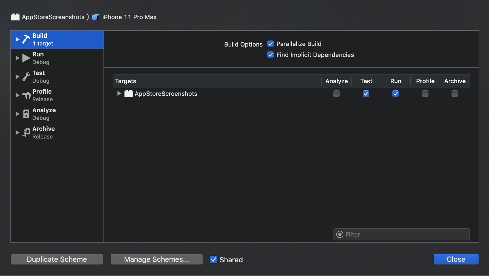The image size is (489, 276).
Task: Expand the Run action disclosure triangle
Action: pyautogui.click(x=18, y=58)
